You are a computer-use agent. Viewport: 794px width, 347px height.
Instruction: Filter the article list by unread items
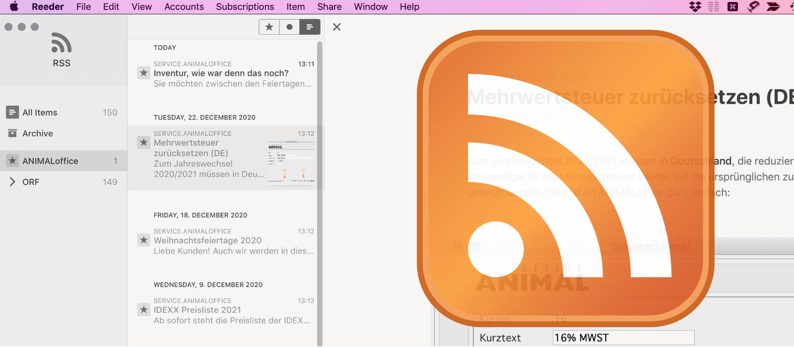(x=289, y=27)
